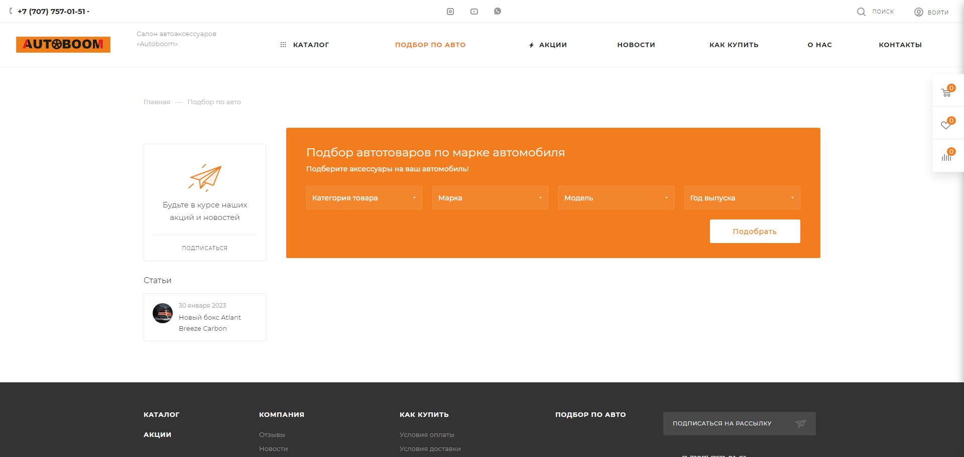Open the YouTube social icon
This screenshot has width=964, height=457.
click(474, 12)
